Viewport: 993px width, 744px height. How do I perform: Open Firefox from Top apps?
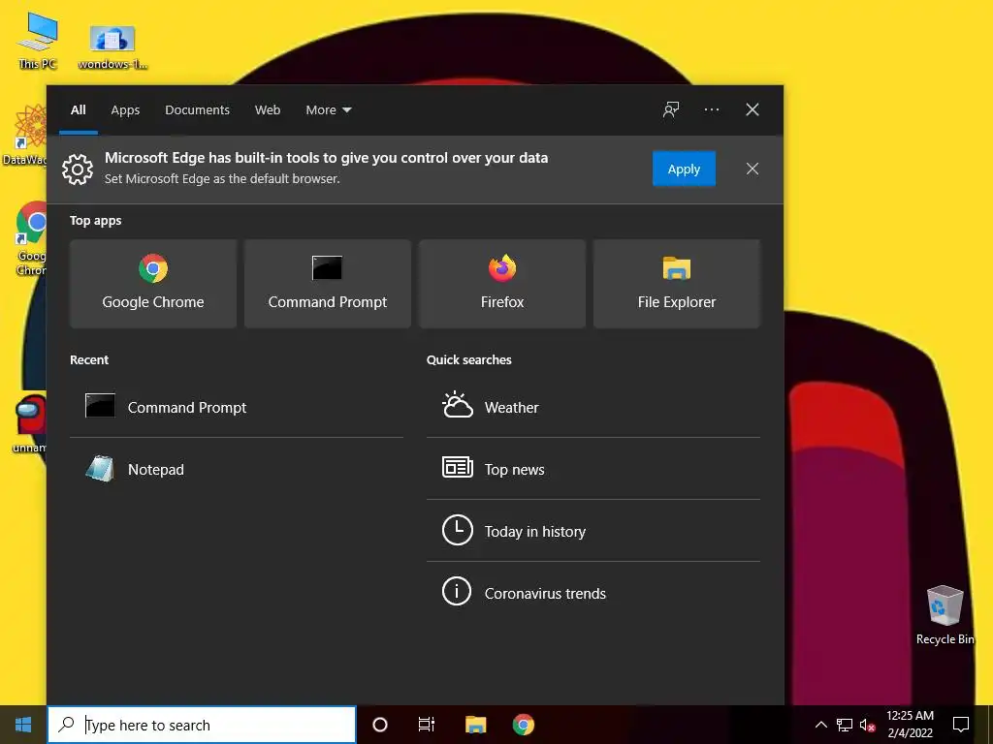502,284
